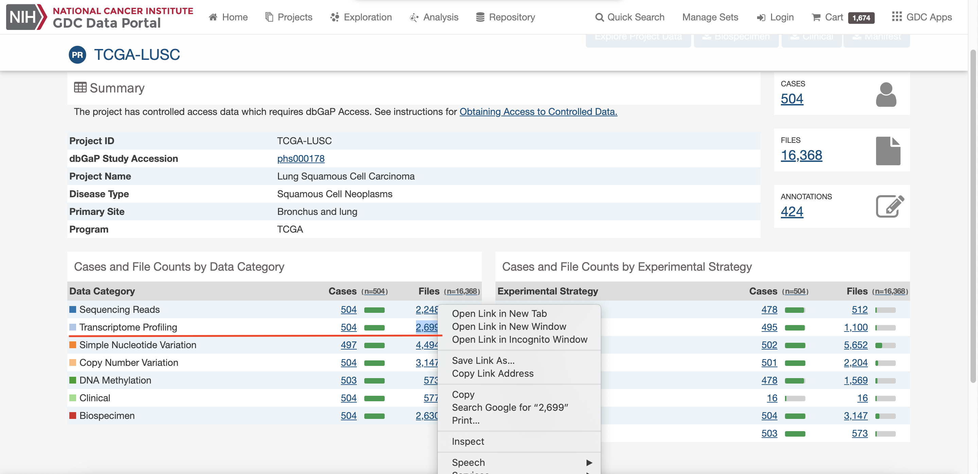This screenshot has height=474, width=978.
Task: Click the Files document icon
Action: tap(888, 151)
